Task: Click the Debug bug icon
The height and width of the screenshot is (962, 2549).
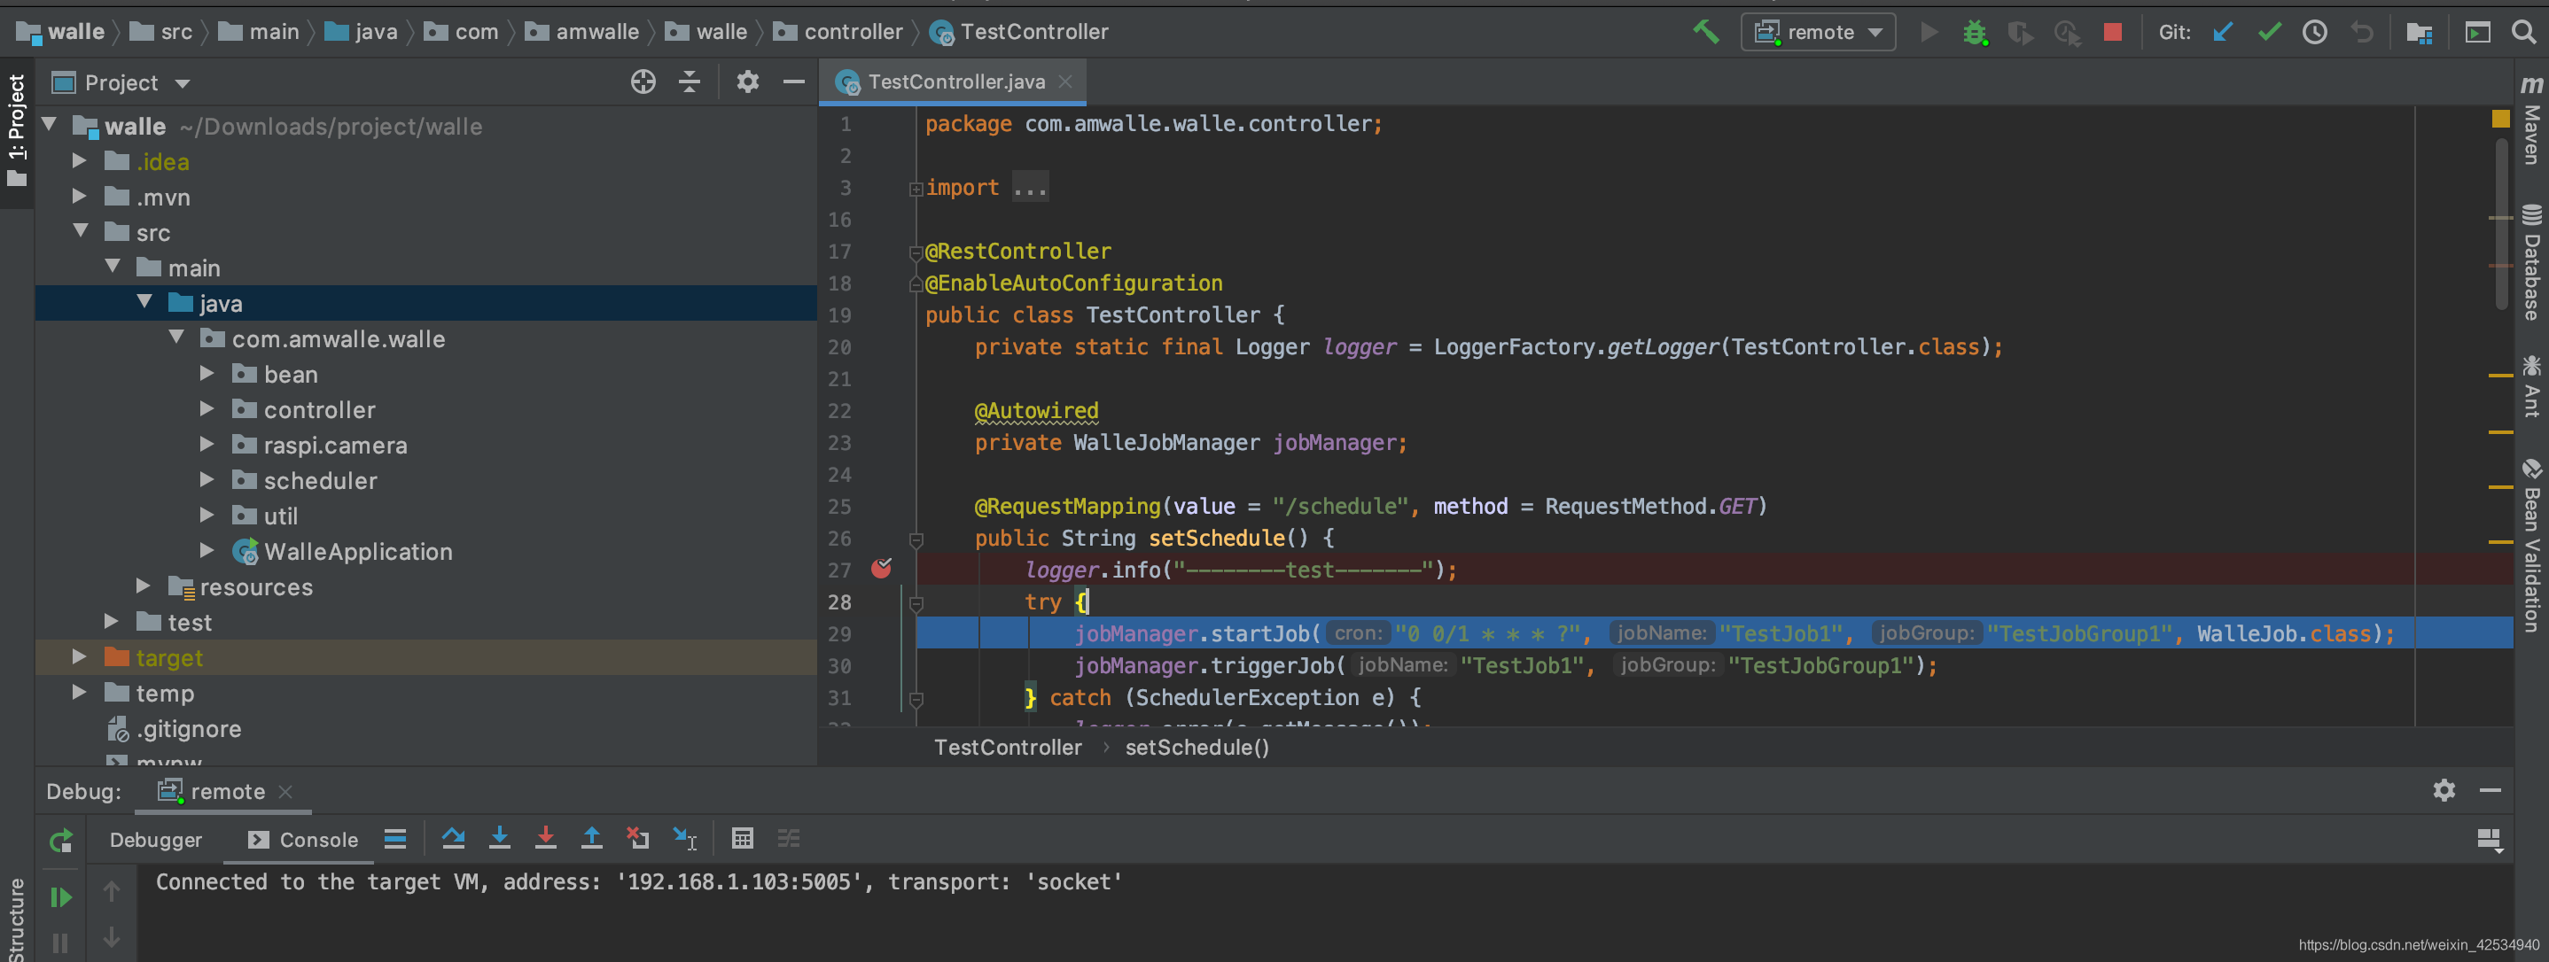Action: point(1975,33)
